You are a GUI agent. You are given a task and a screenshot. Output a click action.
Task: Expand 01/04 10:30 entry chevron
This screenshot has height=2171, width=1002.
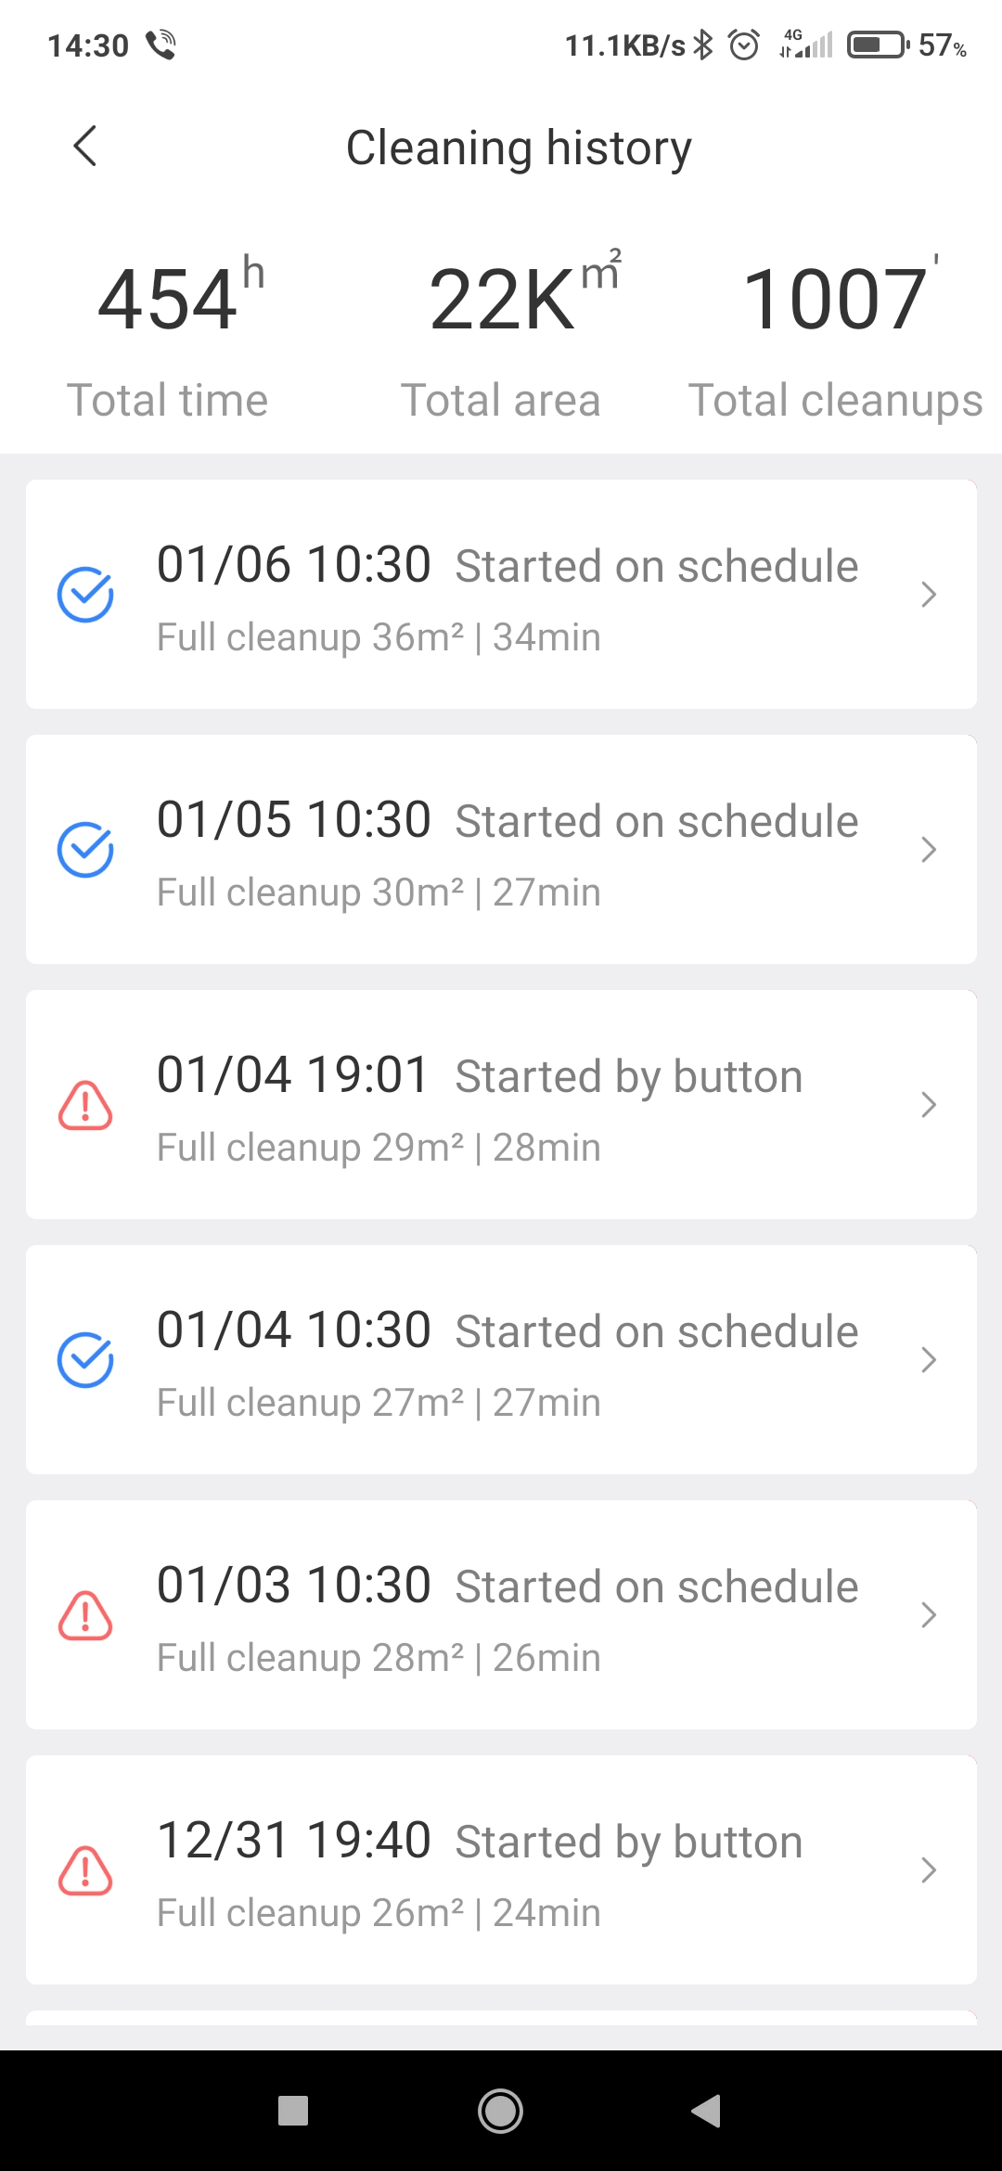pyautogui.click(x=928, y=1359)
